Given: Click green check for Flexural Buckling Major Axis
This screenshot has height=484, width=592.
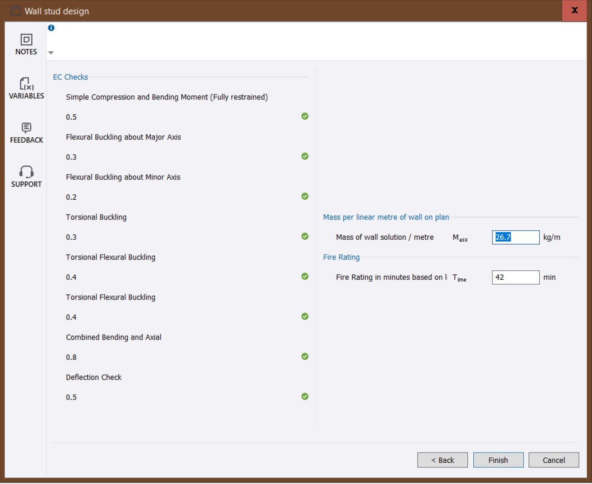Looking at the screenshot, I should (305, 156).
